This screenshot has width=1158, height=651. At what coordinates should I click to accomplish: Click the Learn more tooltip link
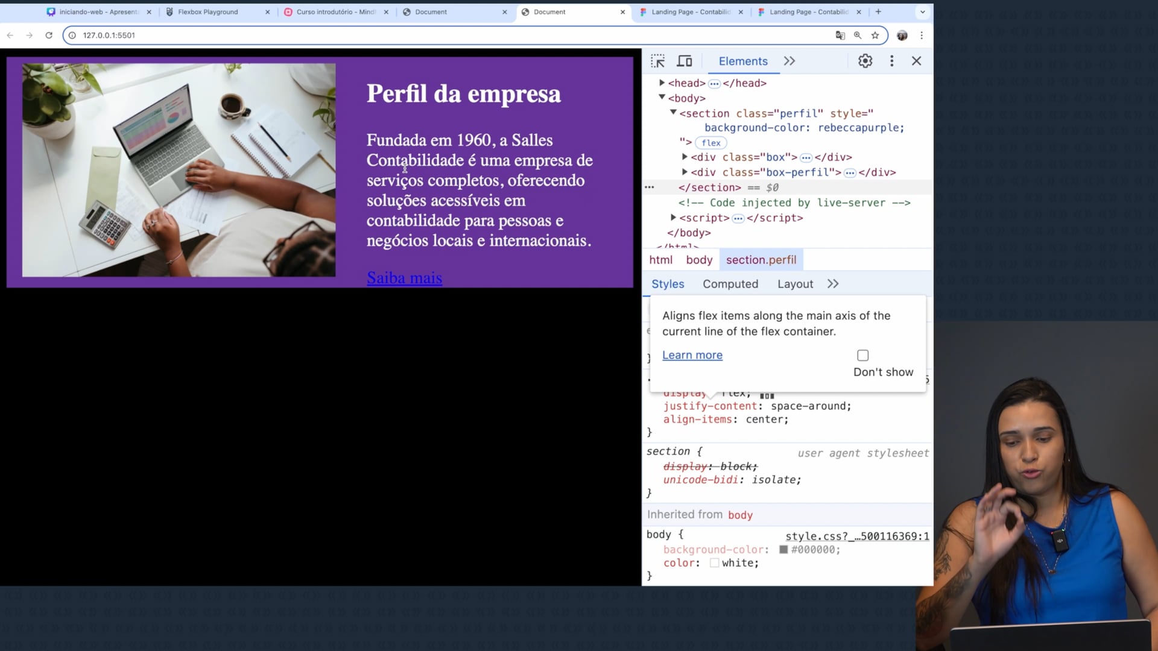point(692,355)
